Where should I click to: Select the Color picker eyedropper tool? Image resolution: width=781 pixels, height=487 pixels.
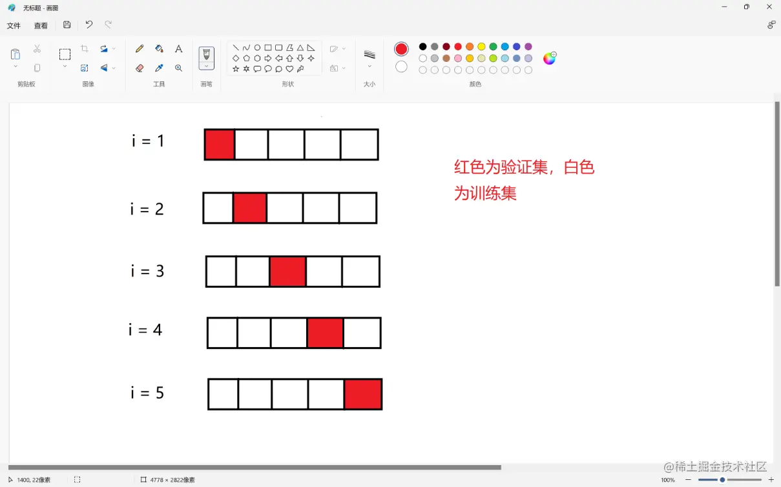(159, 68)
